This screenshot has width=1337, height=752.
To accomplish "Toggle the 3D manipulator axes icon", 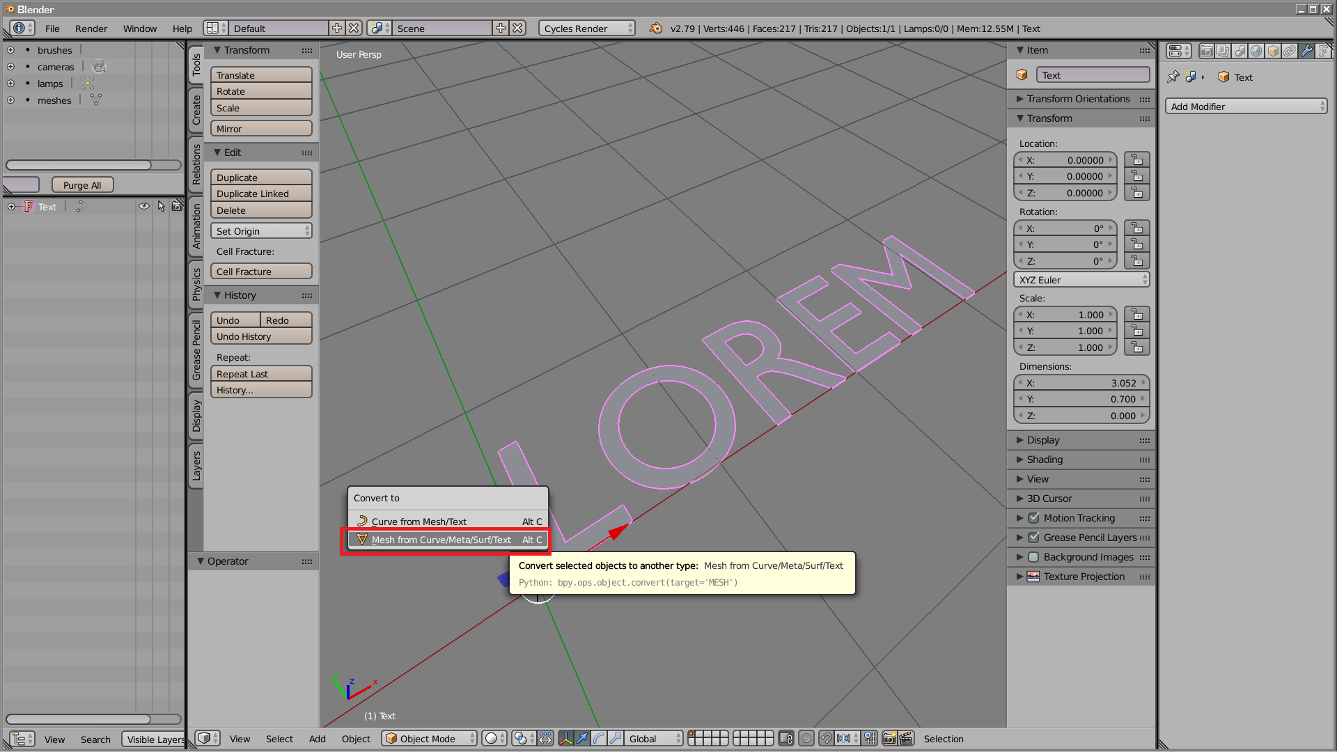I will point(565,739).
